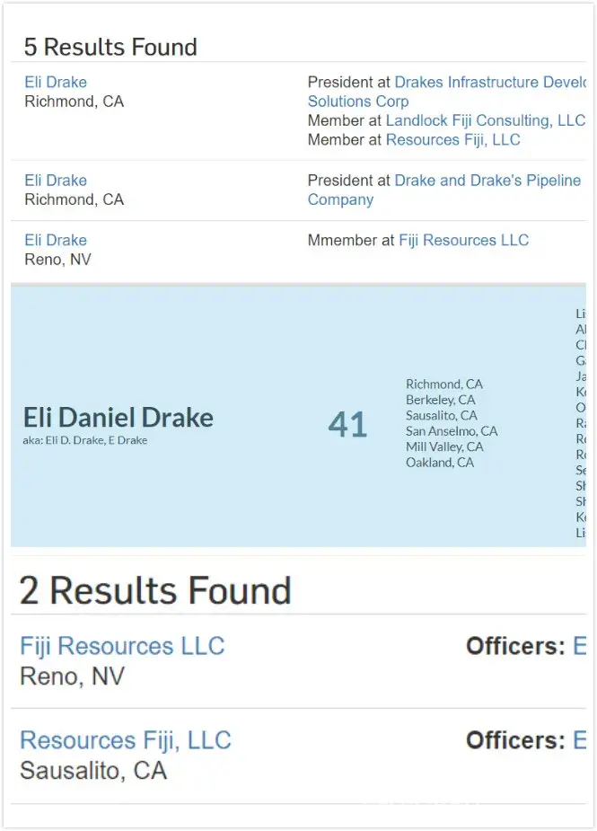Screen dimensions: 597x831
Task: Select Eli Drake link beside the Pipeline Company entry
Action: (x=56, y=181)
